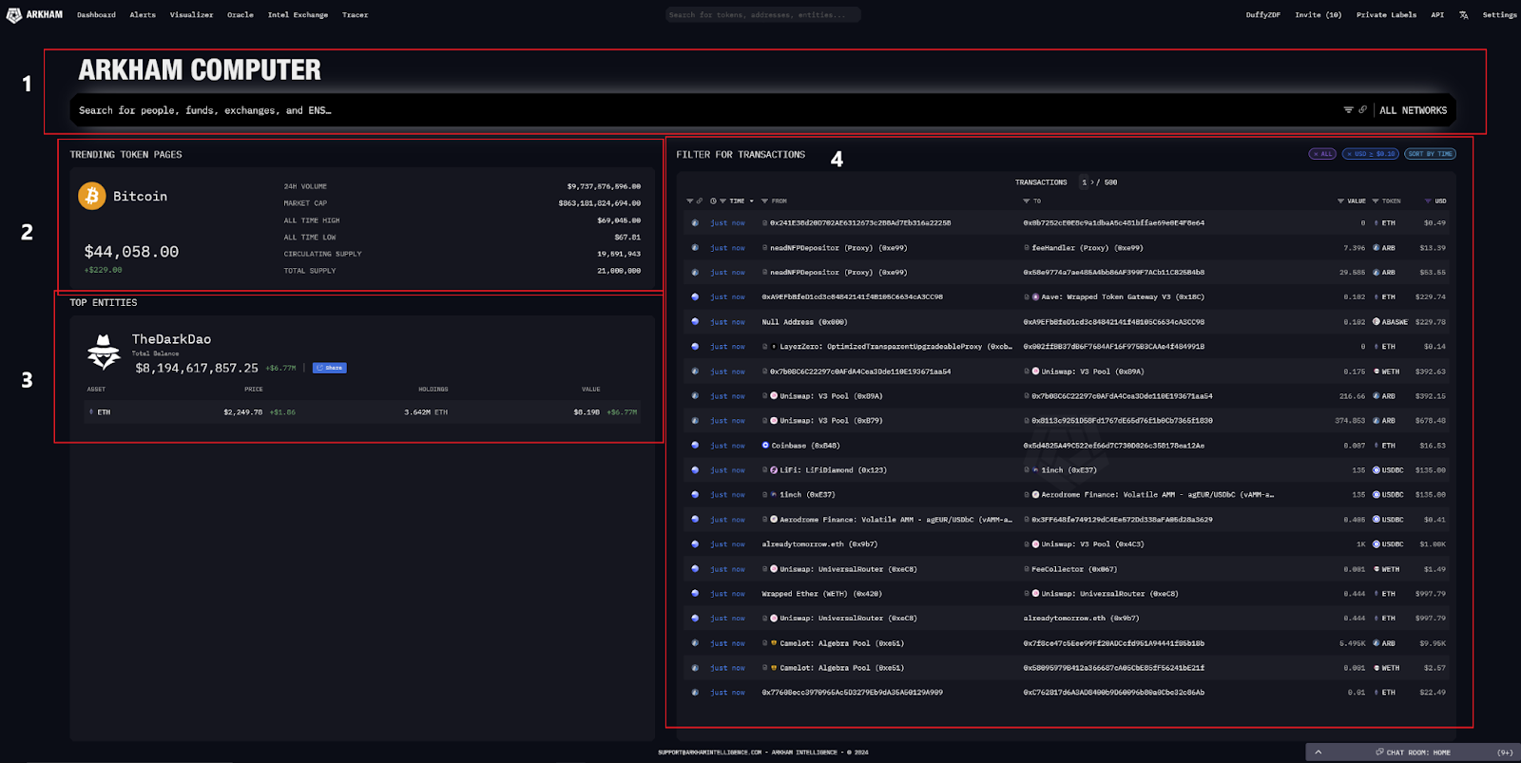Open the Dashboard nav item

pos(96,15)
